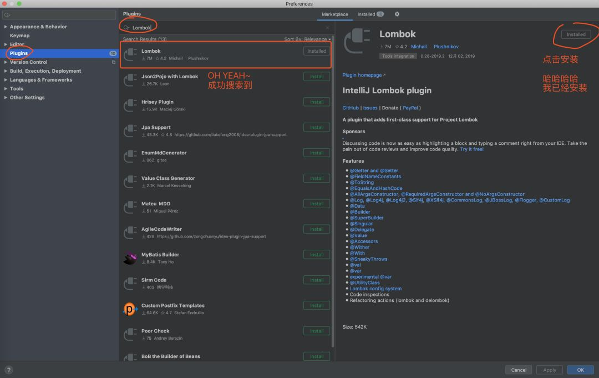Click the Cancel button
Viewport: 599px width, 378px height.
coord(519,370)
